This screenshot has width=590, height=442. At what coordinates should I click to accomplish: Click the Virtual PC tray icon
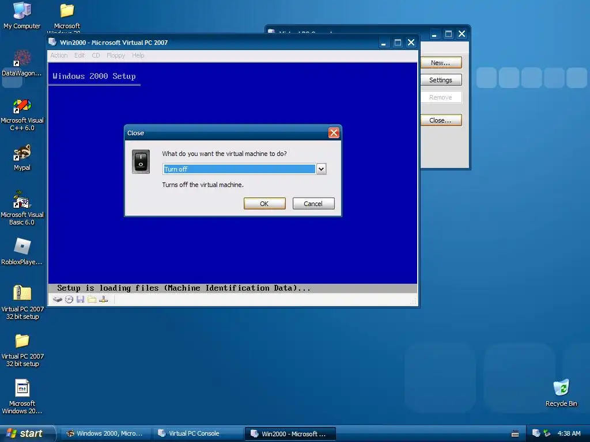tap(536, 433)
